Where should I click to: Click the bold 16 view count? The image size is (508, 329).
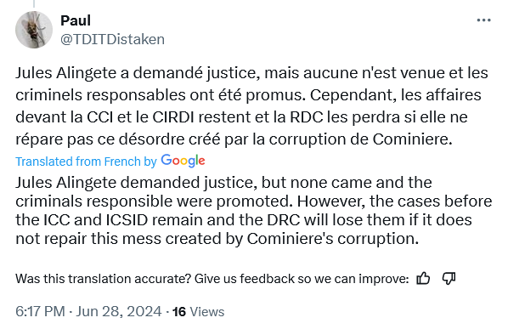pos(179,312)
